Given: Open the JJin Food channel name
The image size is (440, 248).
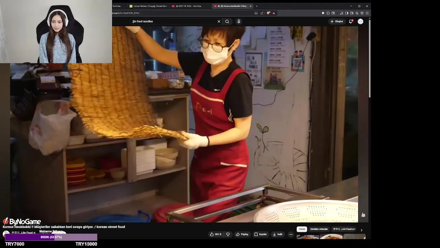Looking at the screenshot, I should [22, 233].
